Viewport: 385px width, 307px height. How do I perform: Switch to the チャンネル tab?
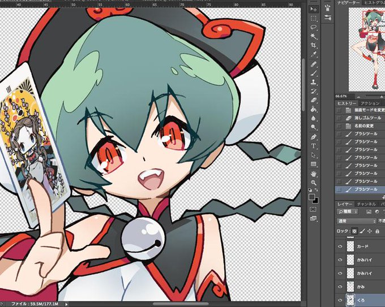click(366, 204)
